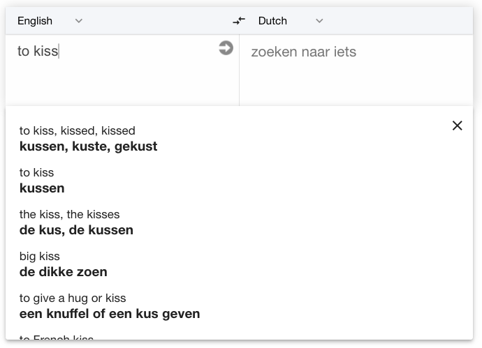482x348 pixels.
Task: Open the English source language selector
Action: pos(50,21)
